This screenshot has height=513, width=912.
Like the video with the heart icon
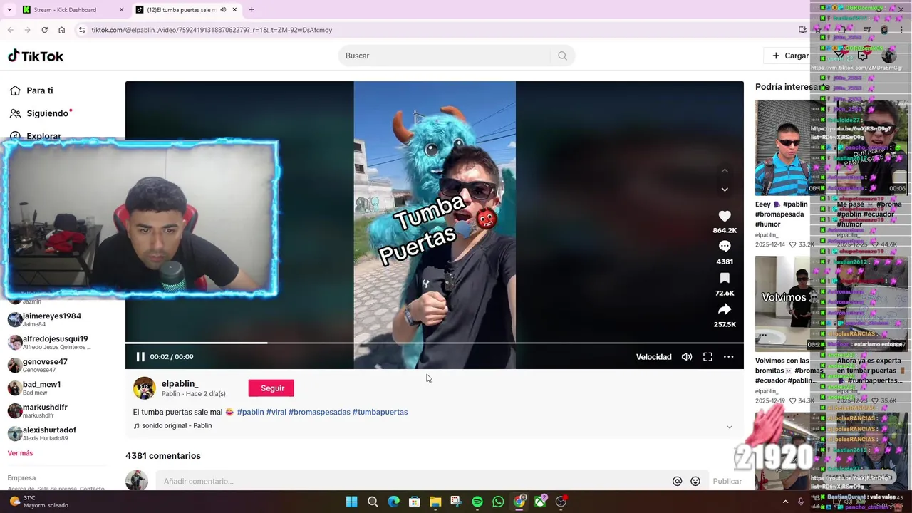725,216
